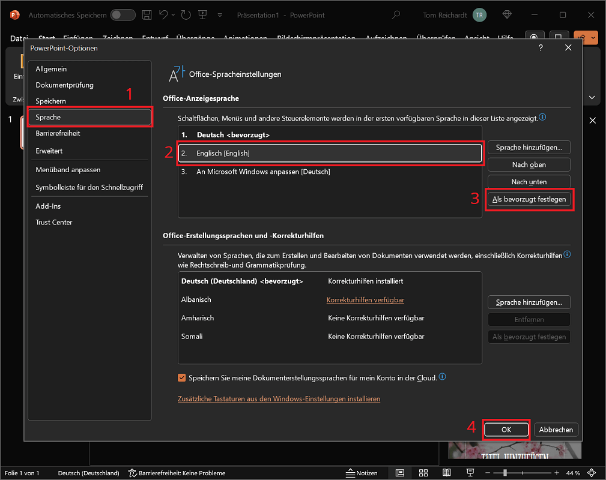
Task: Open Barrierefreiheit: Keine Probleme checker
Action: click(x=177, y=473)
